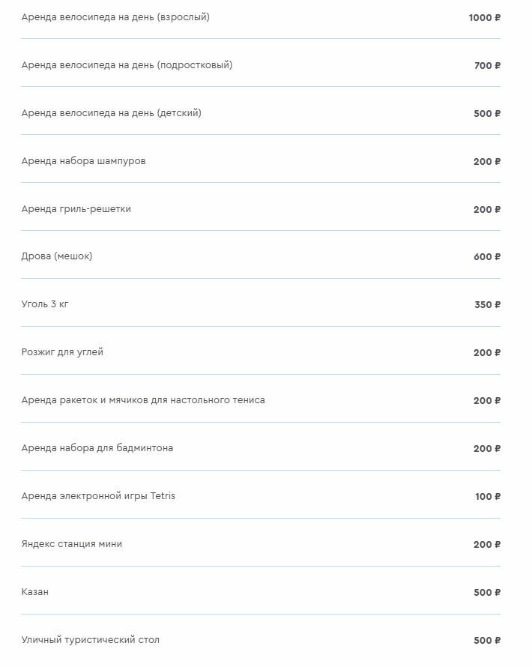The height and width of the screenshot is (667, 532).
Task: Select the 'Дрова (мешок)' entry
Action: pyautogui.click(x=57, y=256)
